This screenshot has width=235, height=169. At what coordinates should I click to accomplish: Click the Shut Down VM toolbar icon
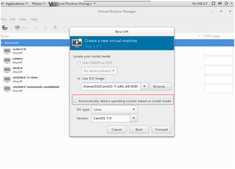[55, 27]
